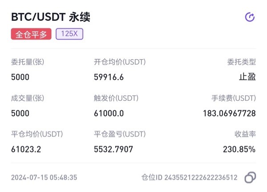267x192 pixels.
Task: Tap the 委托量(张) label
Action: point(28,62)
